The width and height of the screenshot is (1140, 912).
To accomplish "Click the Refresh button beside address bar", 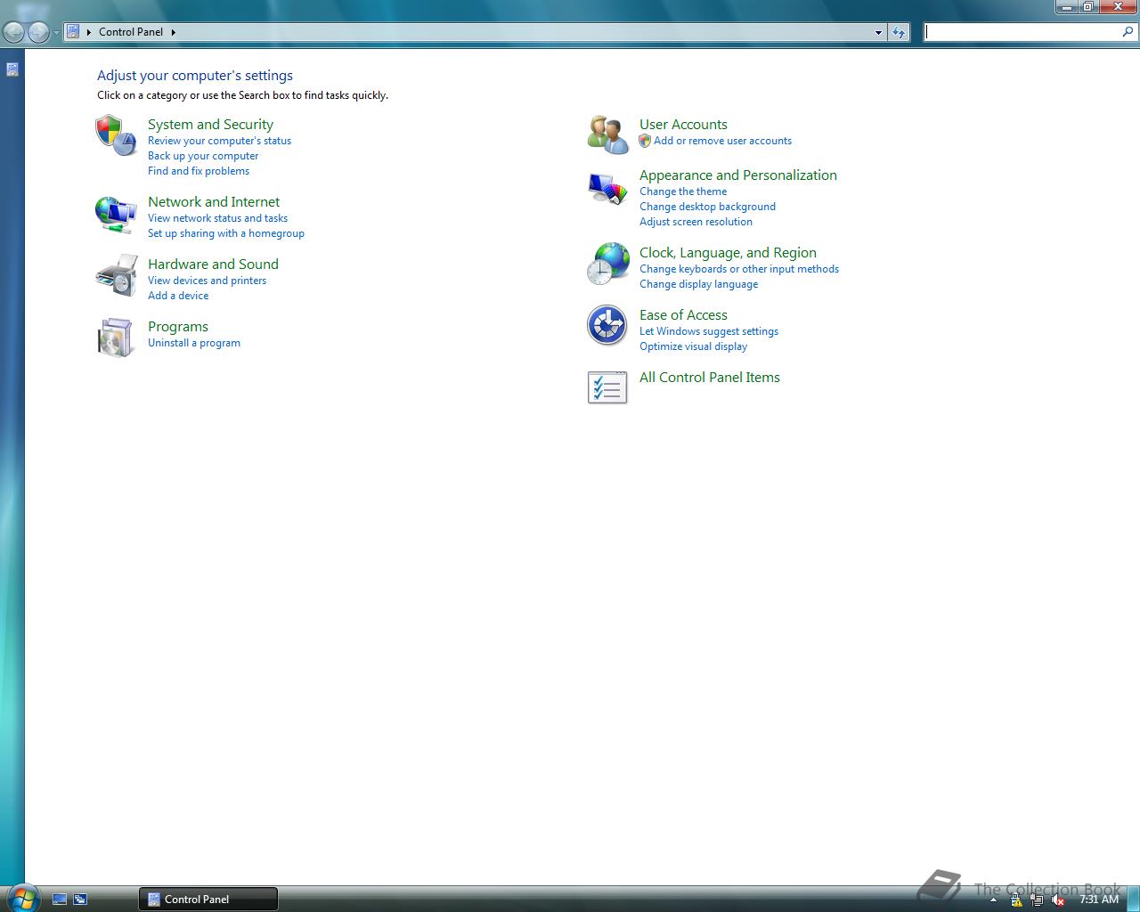I will [x=899, y=32].
